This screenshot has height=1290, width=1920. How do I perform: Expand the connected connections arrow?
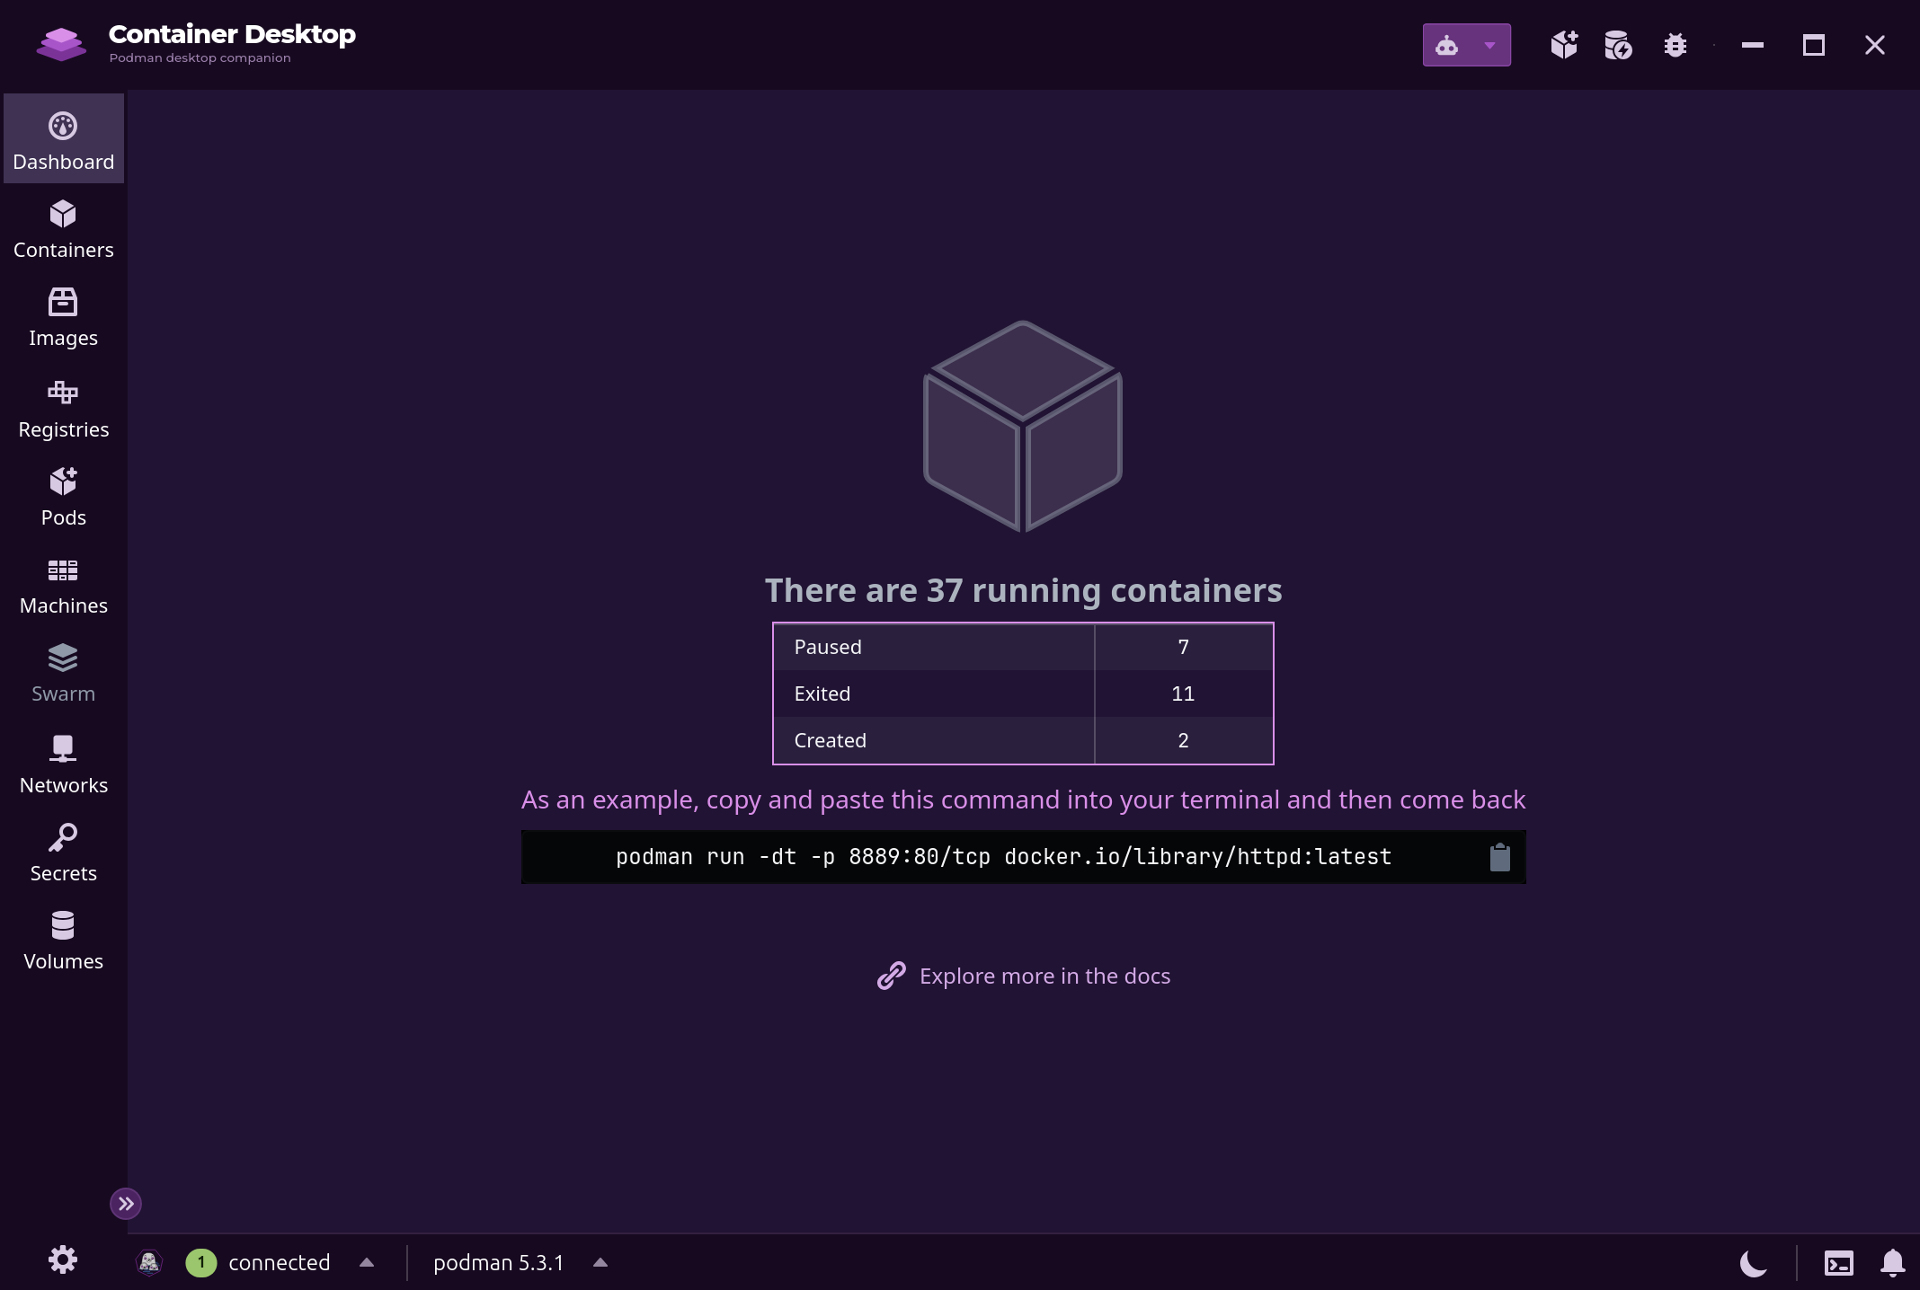(x=367, y=1263)
